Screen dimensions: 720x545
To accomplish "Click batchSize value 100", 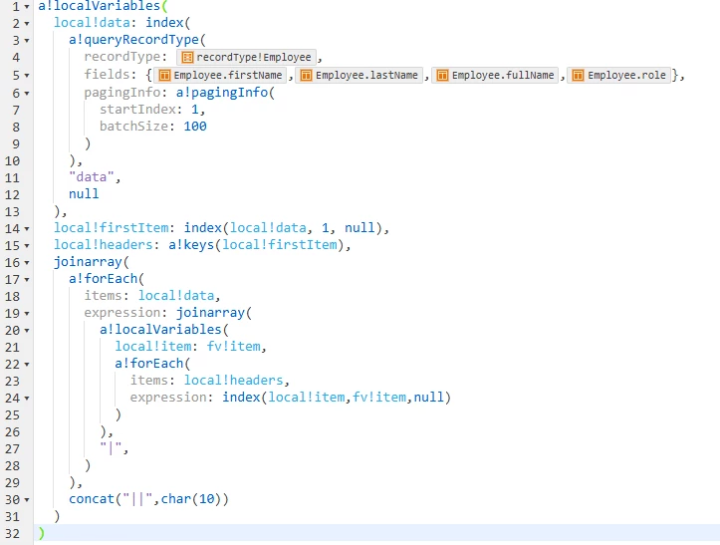I will (195, 127).
